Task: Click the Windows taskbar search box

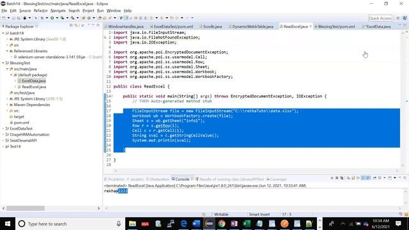Action: pyautogui.click(x=70, y=224)
